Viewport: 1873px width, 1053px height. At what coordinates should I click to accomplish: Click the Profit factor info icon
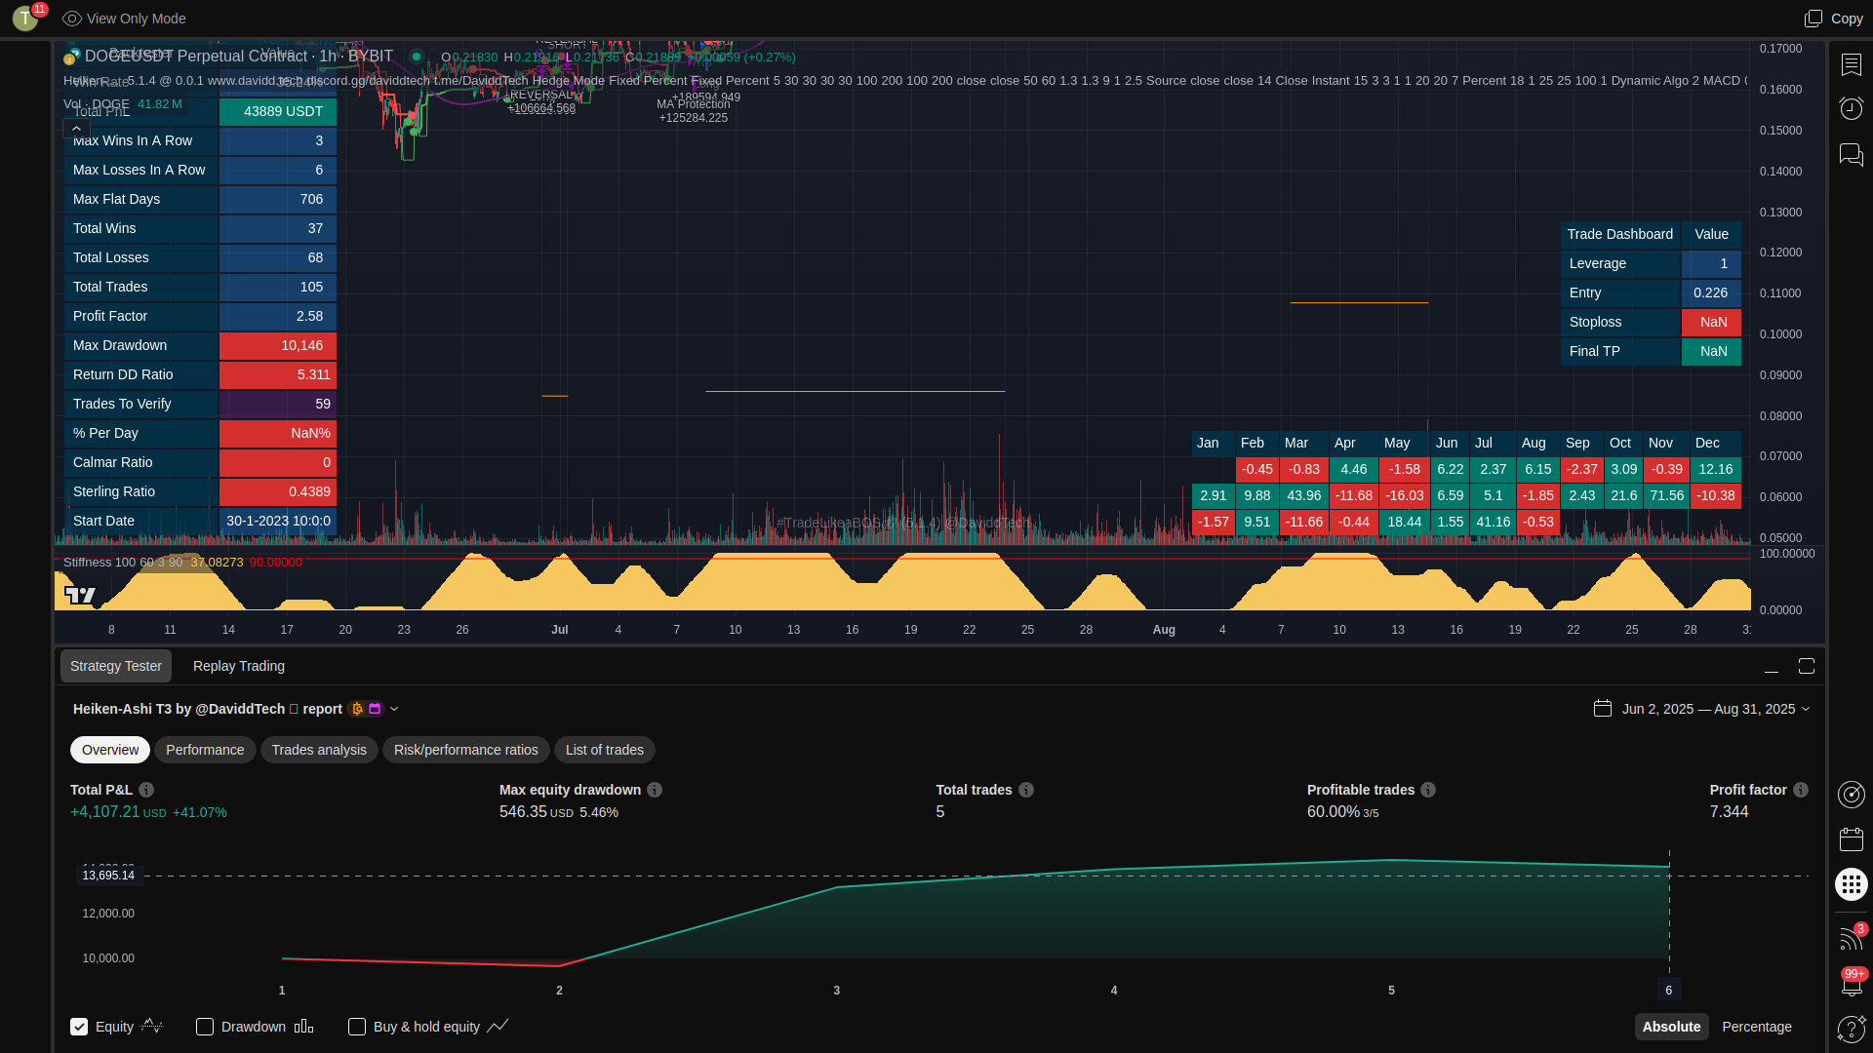pos(1801,790)
